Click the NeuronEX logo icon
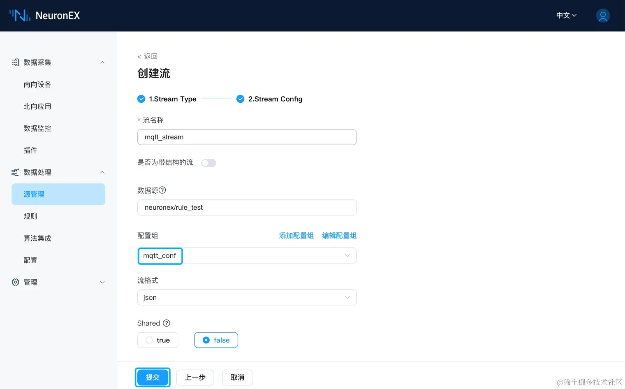Viewport: 625px width, 389px height. coord(20,16)
